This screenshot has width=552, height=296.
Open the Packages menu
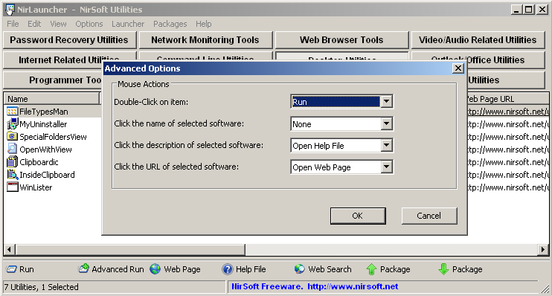[x=170, y=24]
